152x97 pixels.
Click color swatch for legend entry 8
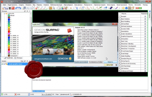coord(9,32)
